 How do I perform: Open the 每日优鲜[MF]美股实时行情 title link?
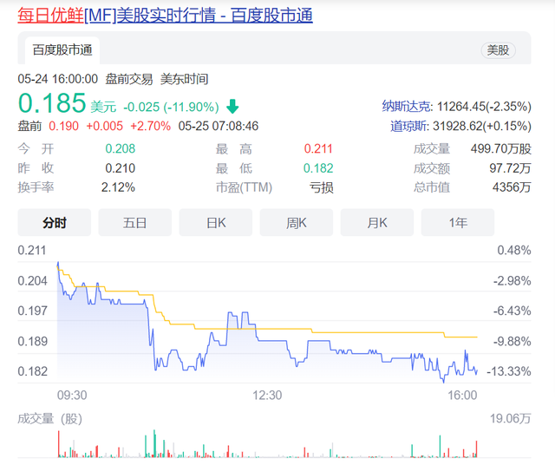(166, 16)
